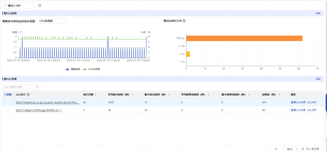
Task: Check the SELECT sleep(?) row checkbox
Action: [x=8, y=110]
